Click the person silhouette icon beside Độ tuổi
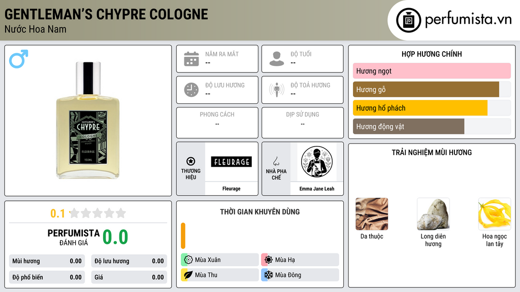520x292 pixels. coord(277,59)
